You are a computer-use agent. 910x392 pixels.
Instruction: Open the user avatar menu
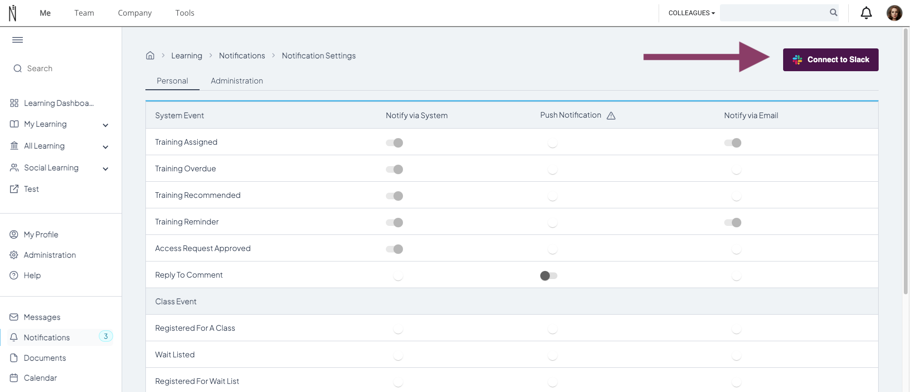coord(894,13)
